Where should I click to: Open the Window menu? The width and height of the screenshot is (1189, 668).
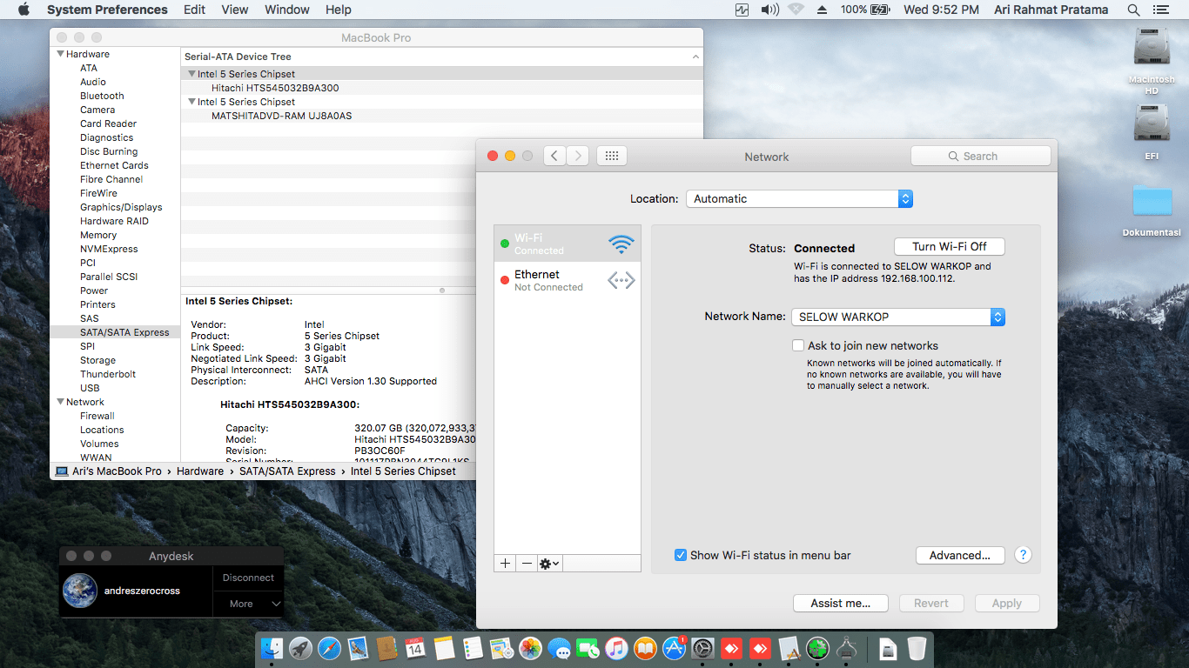(287, 10)
